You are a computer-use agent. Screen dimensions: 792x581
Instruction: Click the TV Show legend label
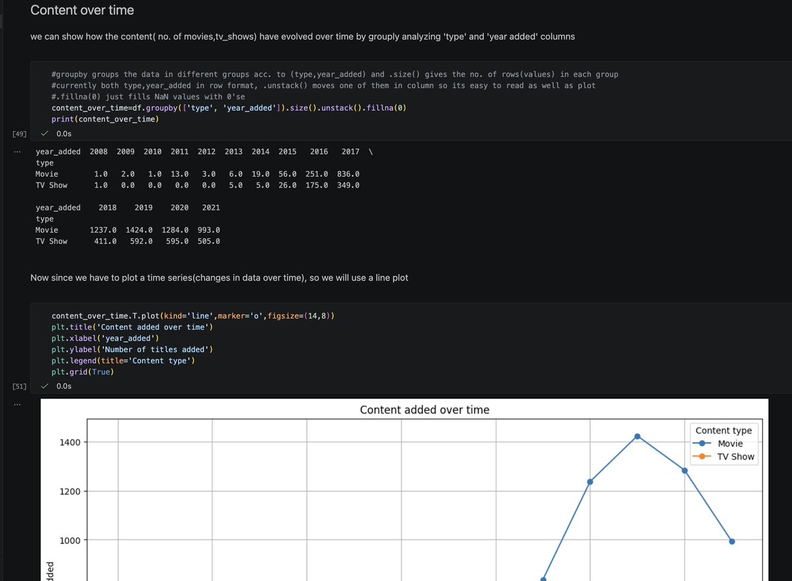pyautogui.click(x=735, y=456)
